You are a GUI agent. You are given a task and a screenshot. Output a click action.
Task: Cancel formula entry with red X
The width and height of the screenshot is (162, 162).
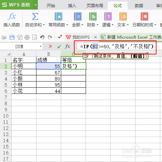(51, 46)
